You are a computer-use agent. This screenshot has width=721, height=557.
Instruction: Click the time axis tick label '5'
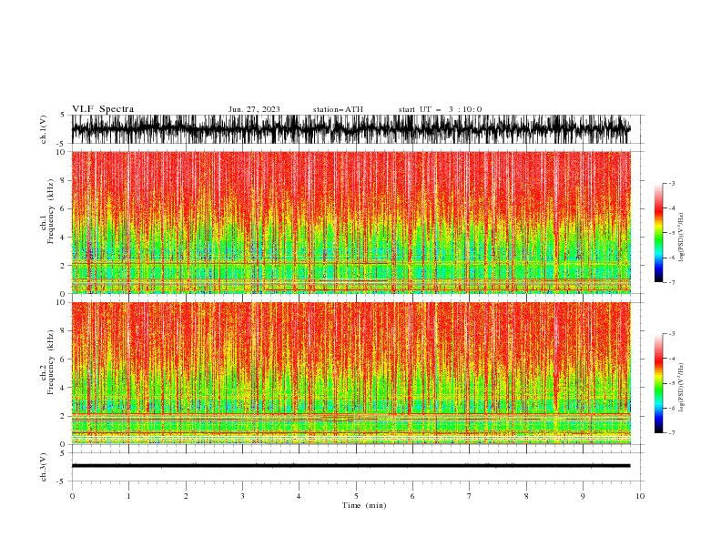[356, 496]
